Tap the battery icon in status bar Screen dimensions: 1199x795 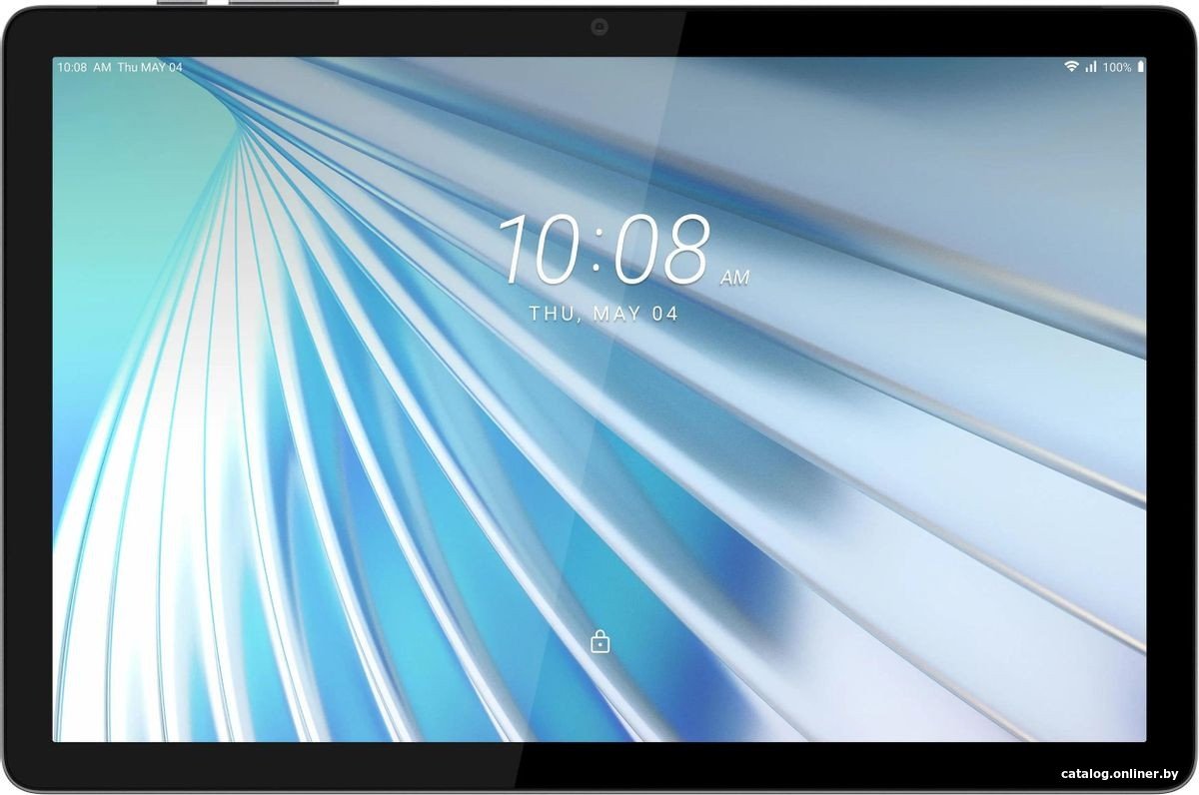(x=1141, y=67)
